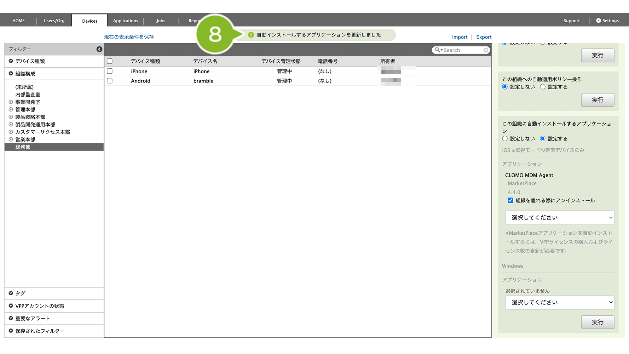Expand the 営業本部 organization node icon

point(11,139)
